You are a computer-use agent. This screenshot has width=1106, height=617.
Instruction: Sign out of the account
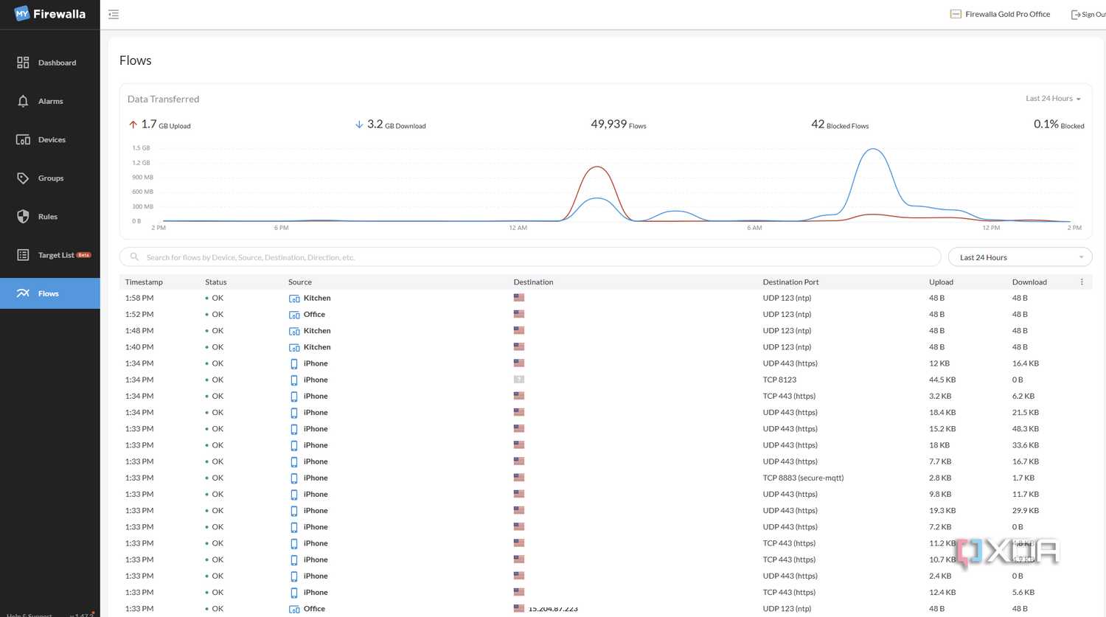pos(1088,14)
